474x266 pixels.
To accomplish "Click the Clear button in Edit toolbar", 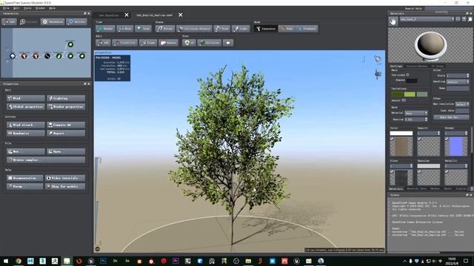I will [148, 43].
